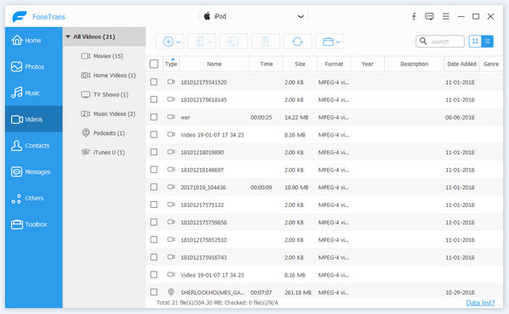Expand the iPod device dropdown
Screen dimensions: 509x314
click(301, 16)
